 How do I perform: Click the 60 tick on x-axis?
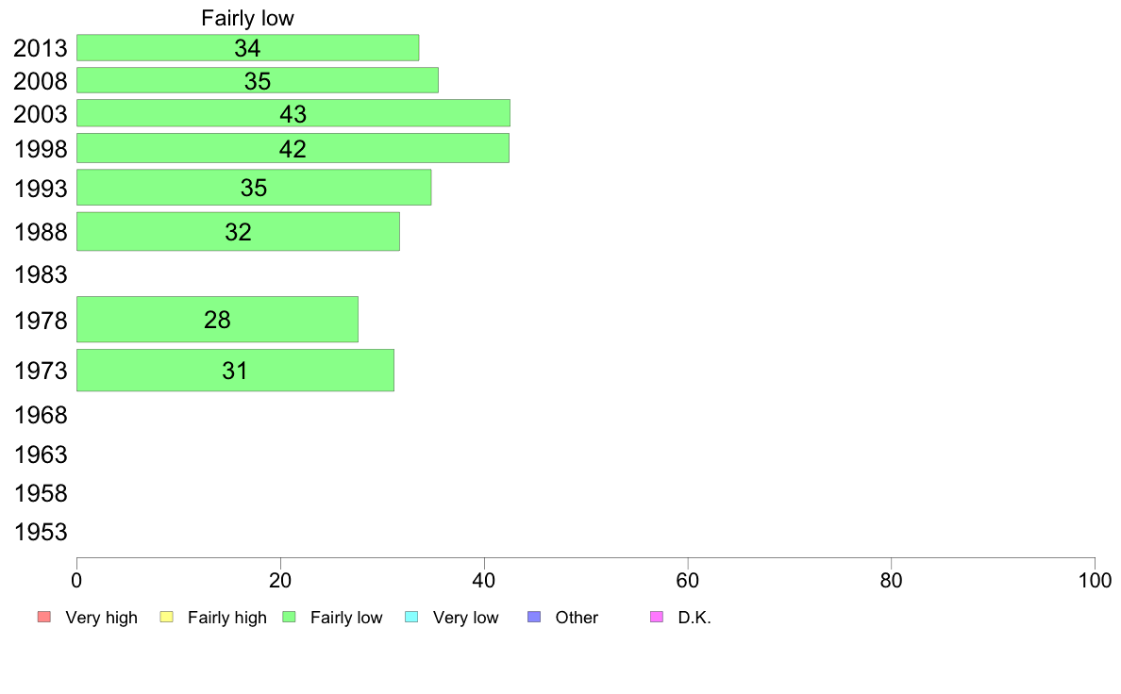687,580
